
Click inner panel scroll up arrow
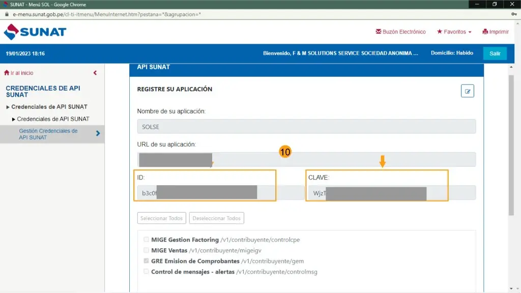[x=511, y=67]
